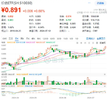Click the 成交量 19665手 volume label
The height and width of the screenshot is (100, 107).
click(x=8, y=74)
